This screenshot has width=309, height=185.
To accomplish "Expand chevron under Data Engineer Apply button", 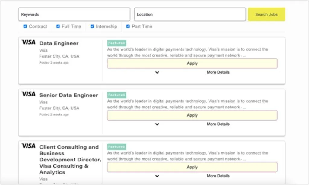I will 157,72.
